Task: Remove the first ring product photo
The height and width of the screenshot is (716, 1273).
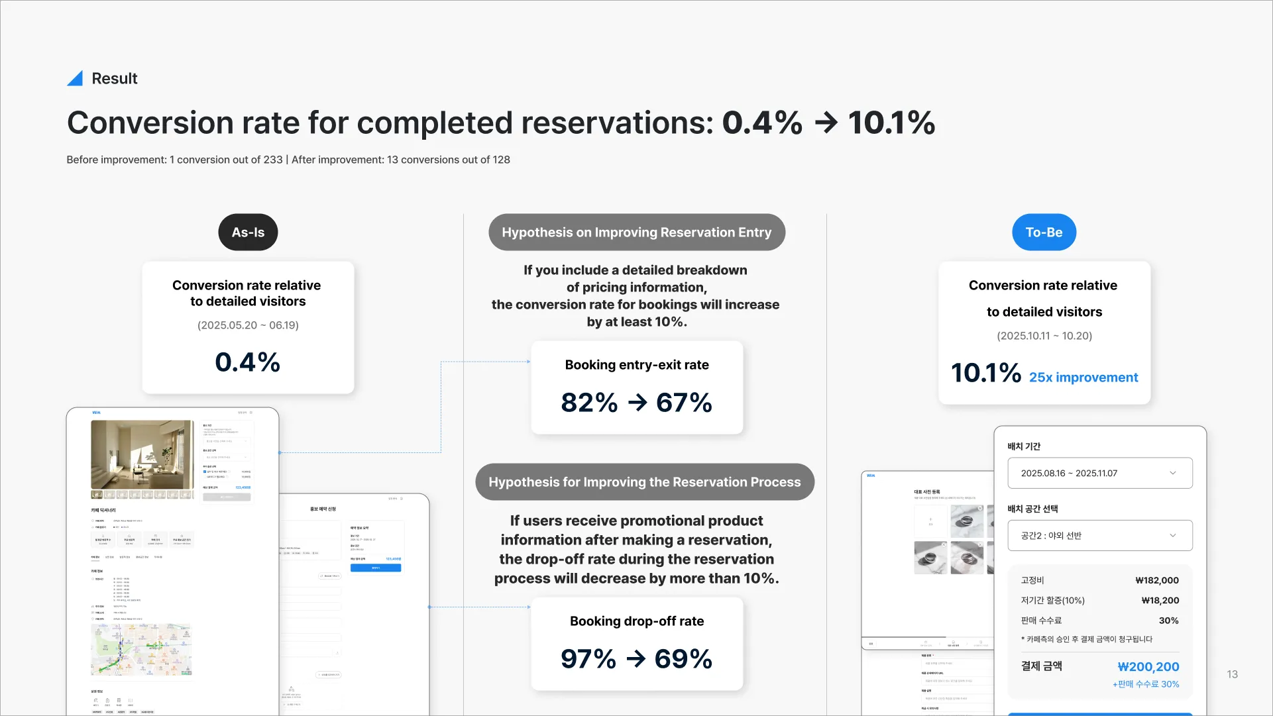Action: (x=980, y=509)
